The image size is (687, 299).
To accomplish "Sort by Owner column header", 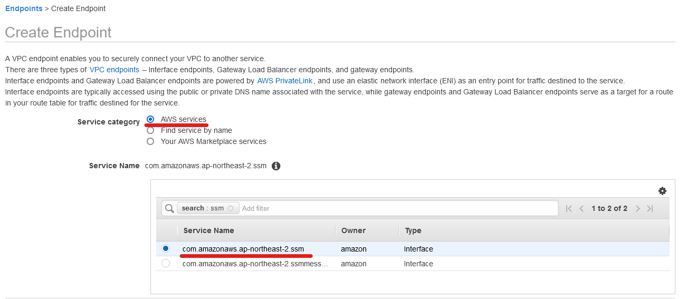I will (x=354, y=230).
